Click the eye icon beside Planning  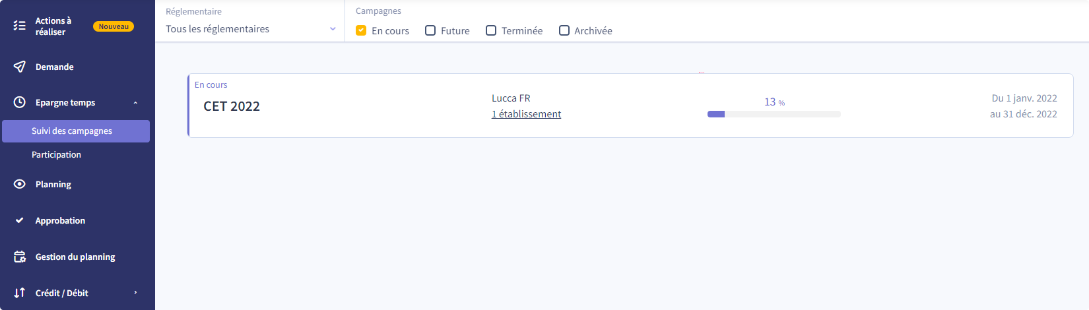pos(20,184)
